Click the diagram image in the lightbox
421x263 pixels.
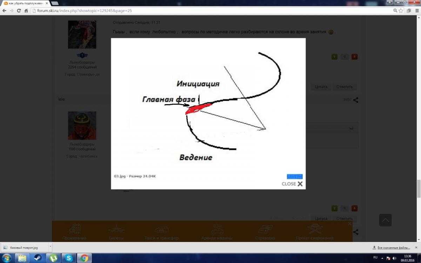point(208,105)
